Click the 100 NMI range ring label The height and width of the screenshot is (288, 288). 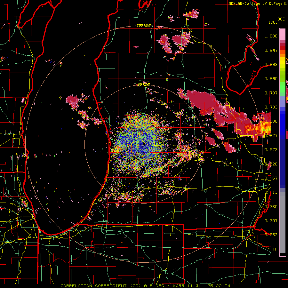tap(143, 25)
